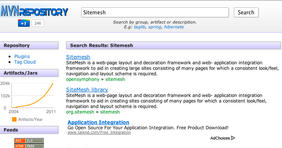Open the Application Integration ad link
Viewport: 282px width, 148px height.
pyautogui.click(x=98, y=122)
